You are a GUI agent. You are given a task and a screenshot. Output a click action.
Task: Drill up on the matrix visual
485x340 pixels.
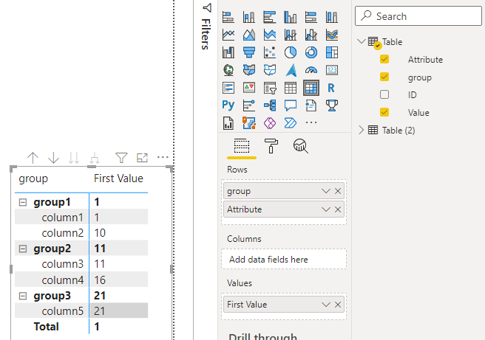pyautogui.click(x=33, y=158)
